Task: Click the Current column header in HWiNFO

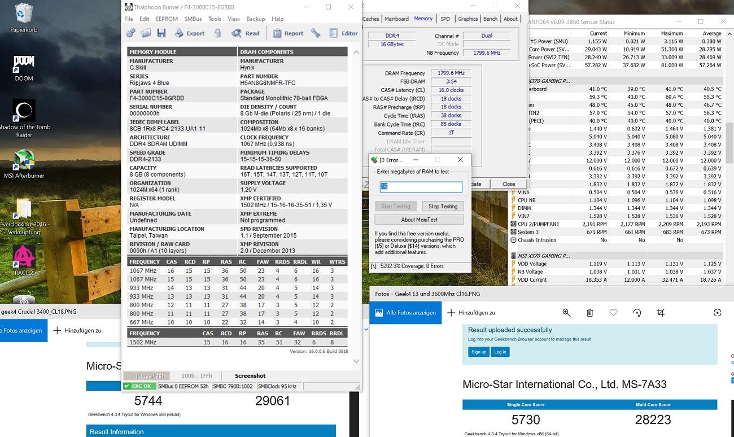Action: (598, 33)
